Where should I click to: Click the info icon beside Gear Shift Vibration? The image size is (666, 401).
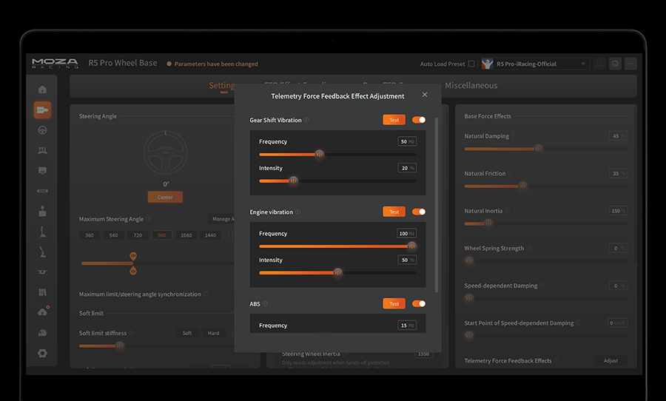click(306, 120)
